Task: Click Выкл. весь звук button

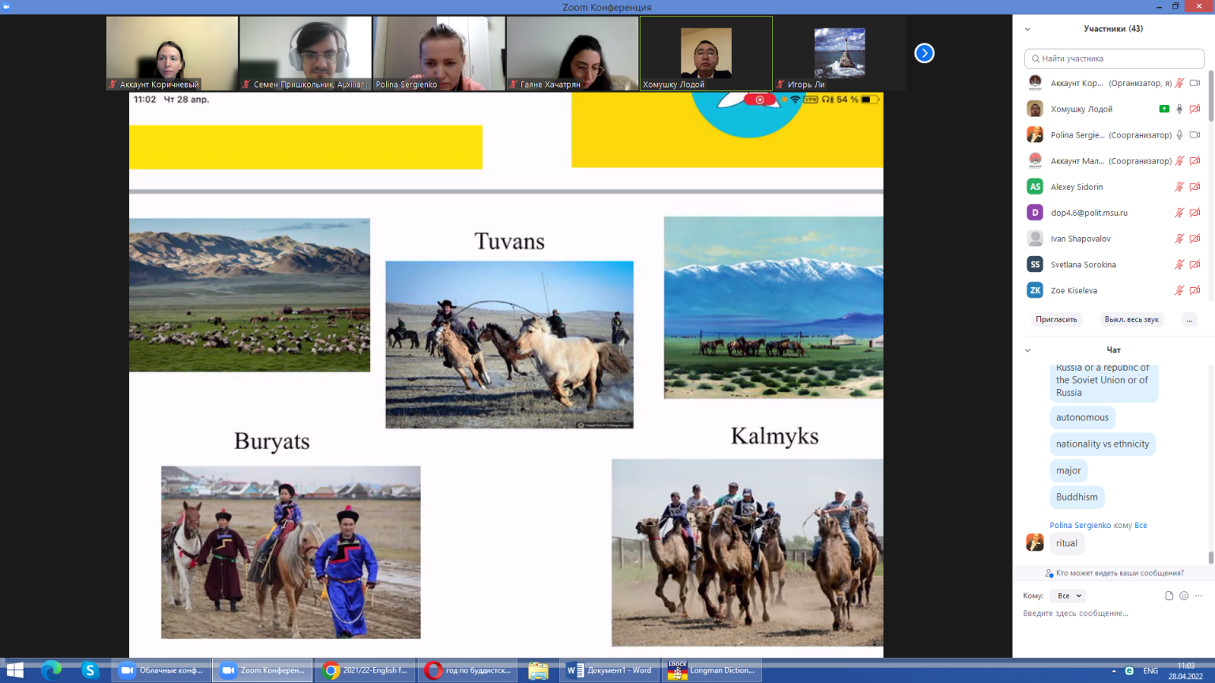Action: pyautogui.click(x=1131, y=319)
